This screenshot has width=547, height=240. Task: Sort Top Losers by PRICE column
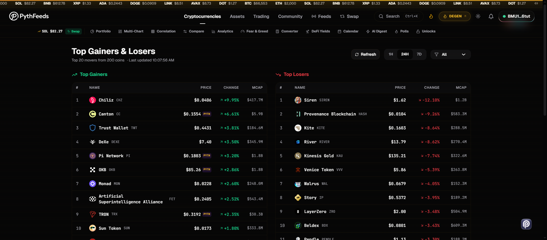pyautogui.click(x=400, y=88)
